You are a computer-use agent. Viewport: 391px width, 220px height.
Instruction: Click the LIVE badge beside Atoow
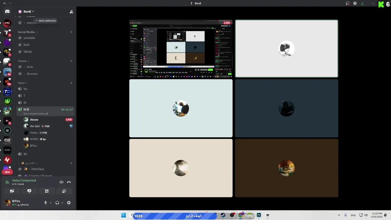click(x=69, y=119)
